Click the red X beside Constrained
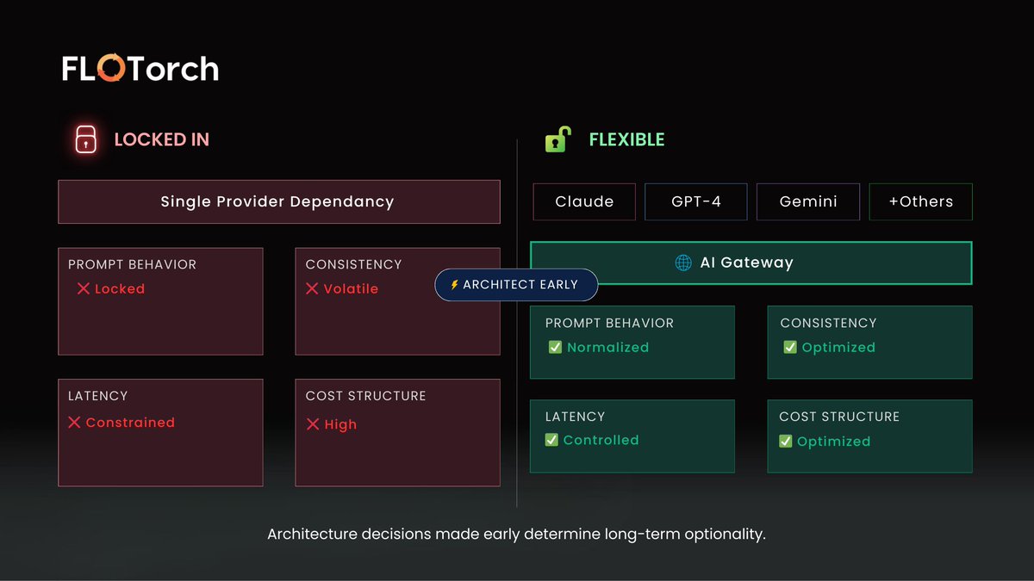Viewport: 1034px width, 581px height. pos(74,423)
